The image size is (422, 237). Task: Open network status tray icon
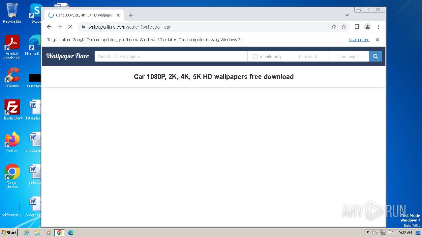click(383, 233)
